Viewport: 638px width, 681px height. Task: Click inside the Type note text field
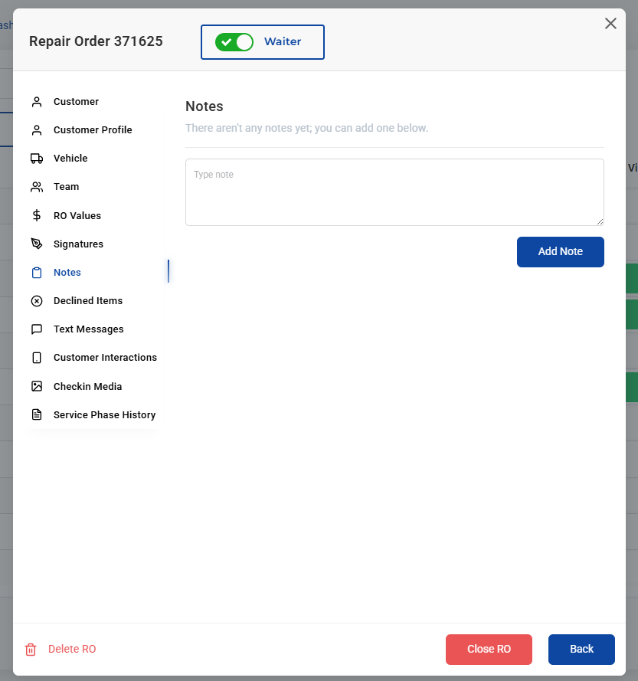[x=394, y=192]
